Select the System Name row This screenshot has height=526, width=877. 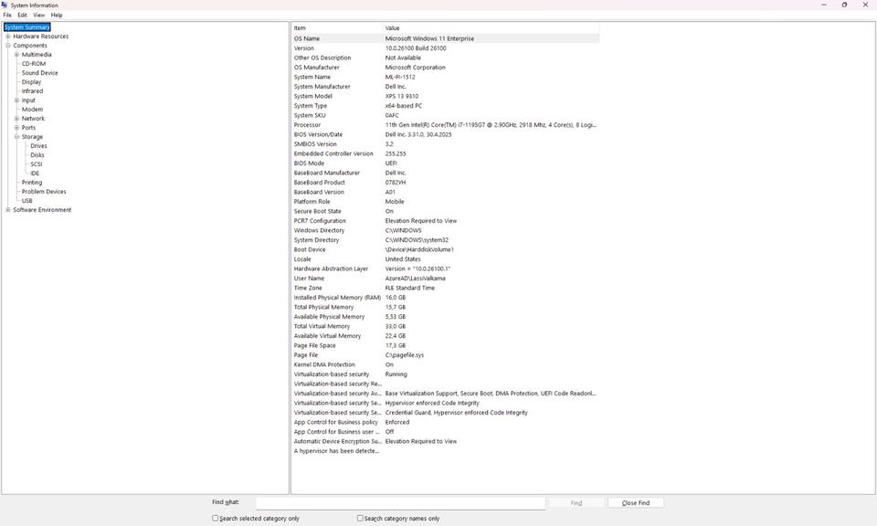pos(445,77)
